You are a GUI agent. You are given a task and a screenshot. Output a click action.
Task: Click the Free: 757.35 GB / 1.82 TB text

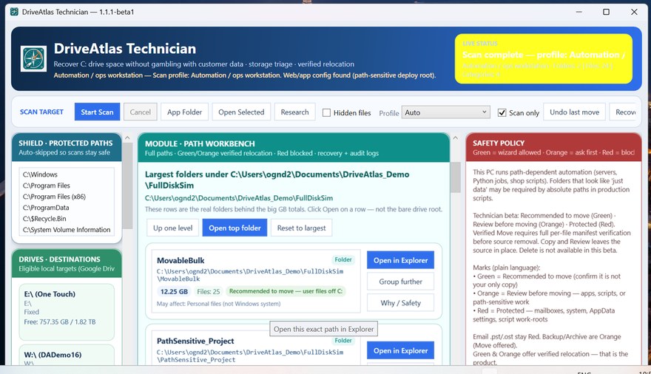pyautogui.click(x=60, y=322)
